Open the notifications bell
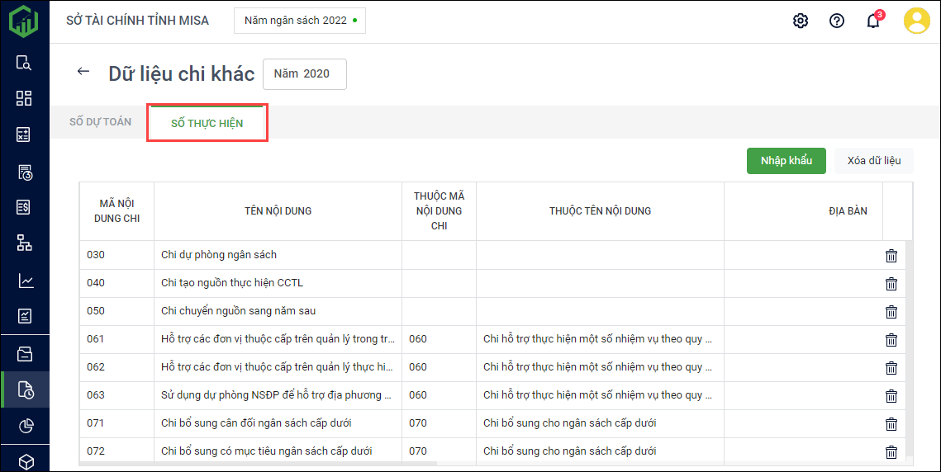Image resolution: width=941 pixels, height=472 pixels. pyautogui.click(x=873, y=21)
